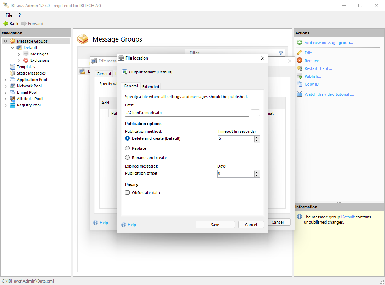Image resolution: width=385 pixels, height=285 pixels.
Task: Select the Replace publication method
Action: click(128, 148)
